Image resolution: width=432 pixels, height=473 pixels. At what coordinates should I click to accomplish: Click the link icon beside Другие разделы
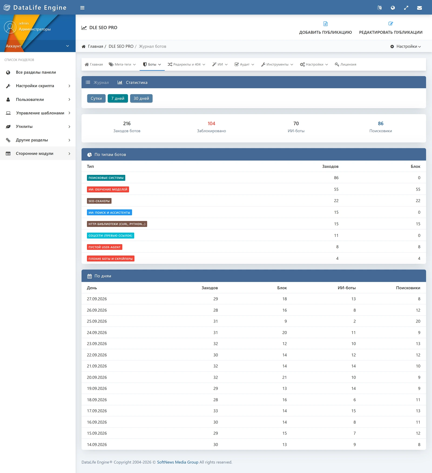(8, 140)
